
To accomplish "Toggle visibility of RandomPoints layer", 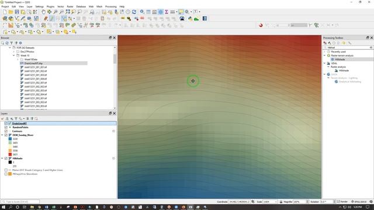I will tap(6, 127).
